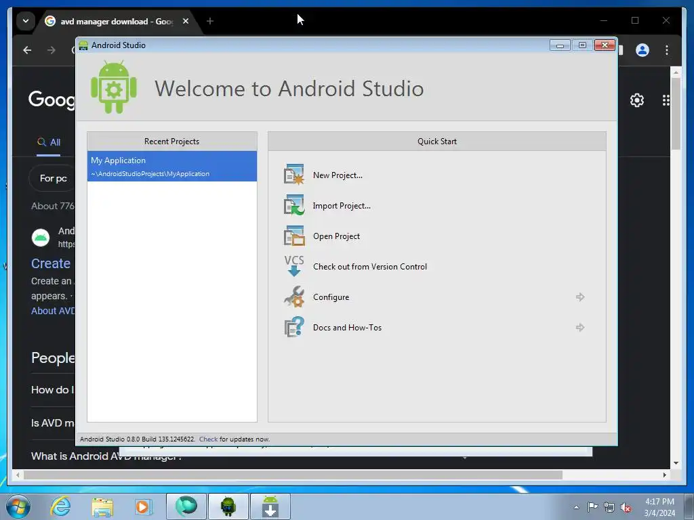Click the Configure wrench icon
The image size is (694, 520).
294,297
